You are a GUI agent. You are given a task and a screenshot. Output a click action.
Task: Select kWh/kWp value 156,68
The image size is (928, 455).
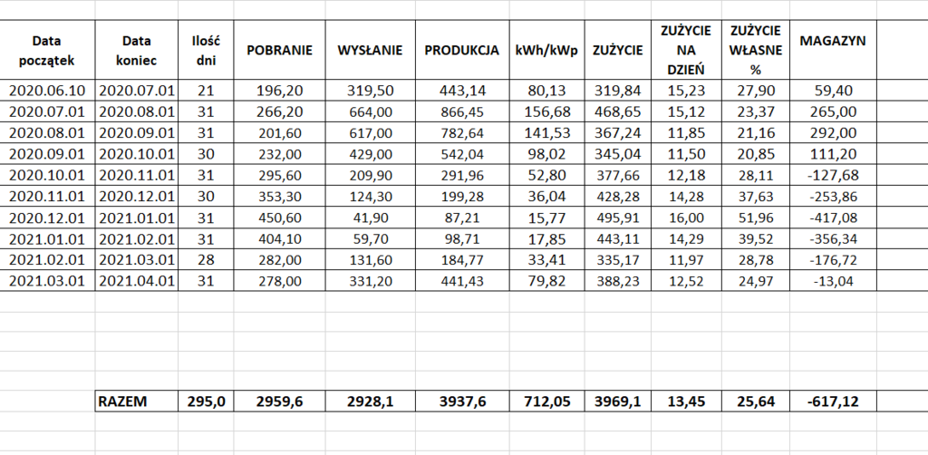coord(546,111)
